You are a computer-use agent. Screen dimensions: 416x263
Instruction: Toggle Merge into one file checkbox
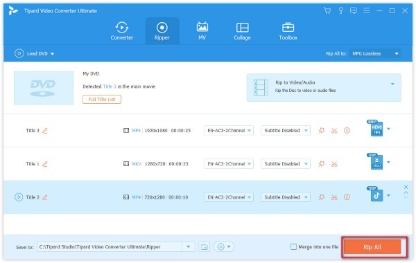(294, 247)
